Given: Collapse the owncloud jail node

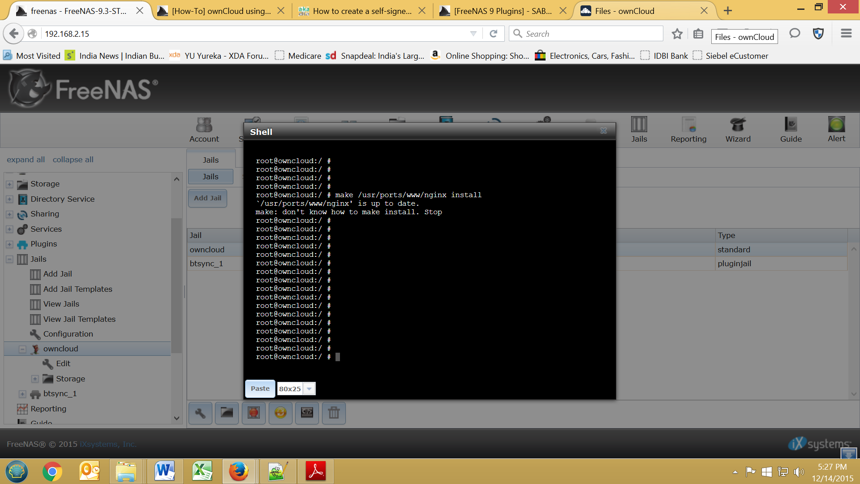Looking at the screenshot, I should click(22, 349).
